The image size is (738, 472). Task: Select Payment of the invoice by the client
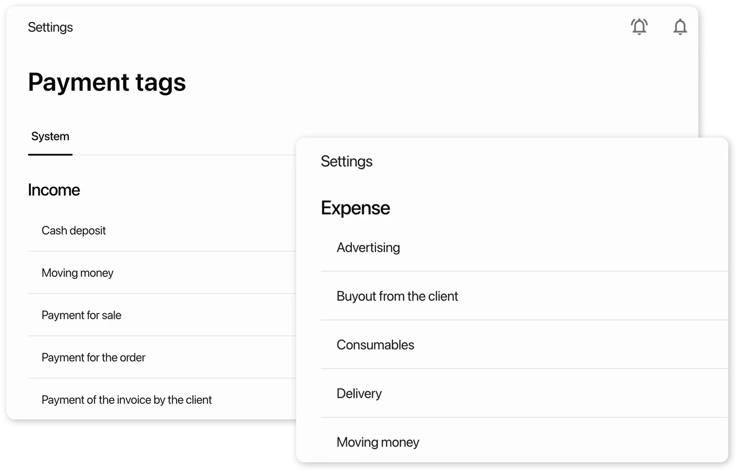pyautogui.click(x=127, y=400)
